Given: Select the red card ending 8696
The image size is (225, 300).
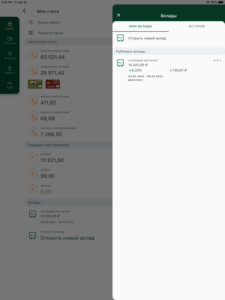Looking at the screenshot, I should (53, 84).
